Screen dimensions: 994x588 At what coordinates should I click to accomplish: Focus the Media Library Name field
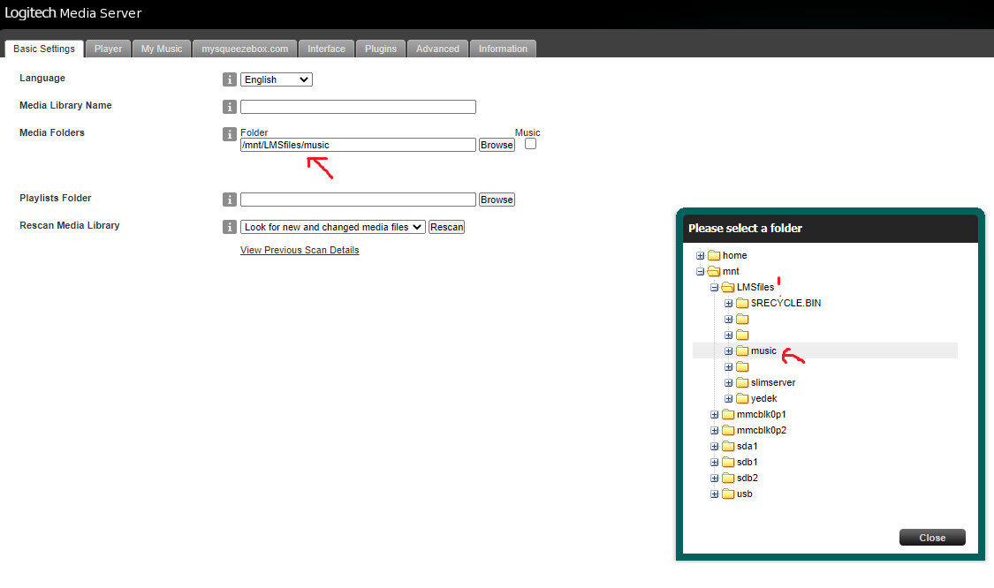(358, 107)
